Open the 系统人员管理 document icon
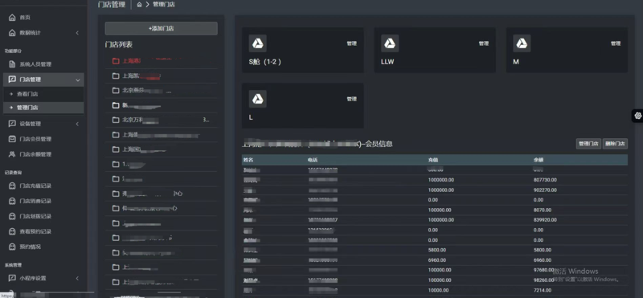This screenshot has height=298, width=643. pos(12,64)
